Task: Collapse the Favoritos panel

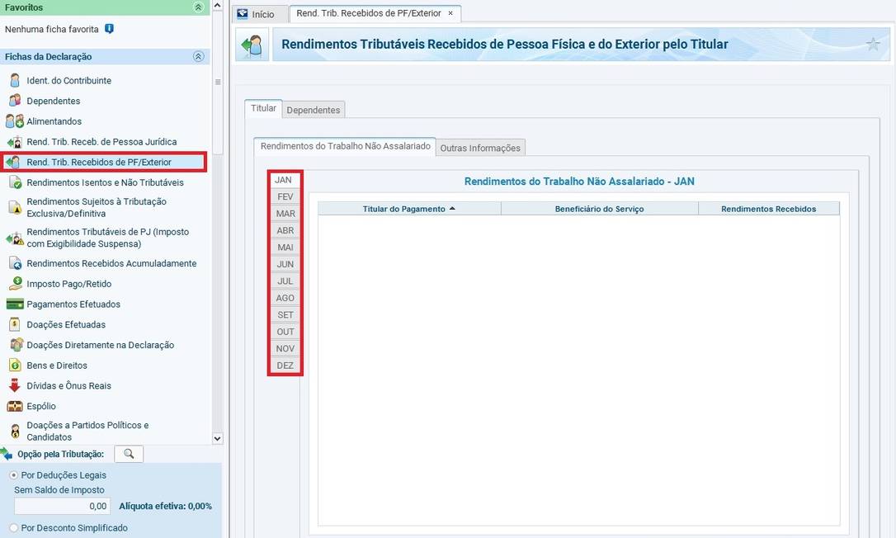Action: pos(198,7)
